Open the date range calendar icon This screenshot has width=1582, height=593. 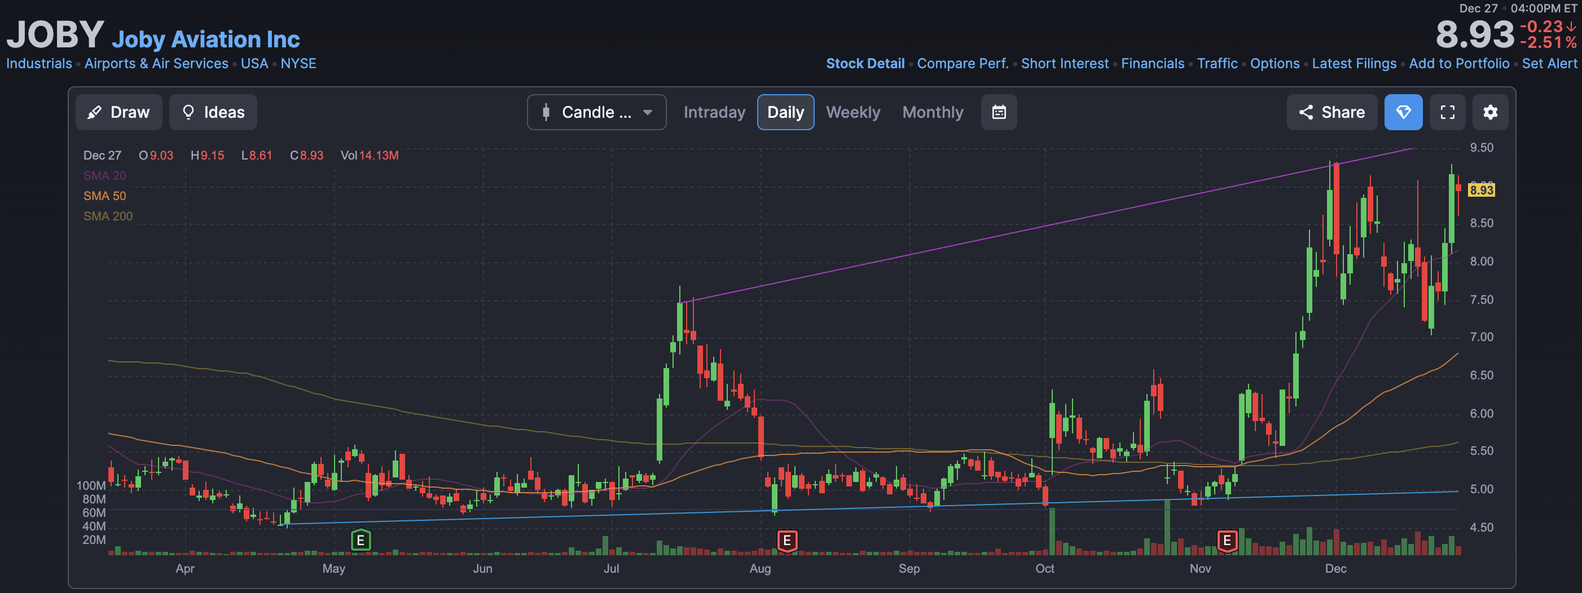coord(999,112)
